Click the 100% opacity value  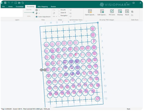point(29,16)
